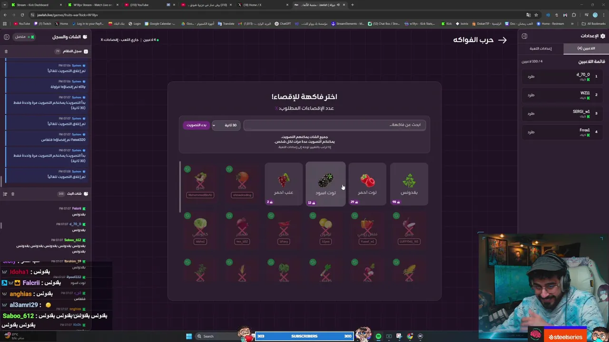Go back in browser history

(x=5, y=15)
